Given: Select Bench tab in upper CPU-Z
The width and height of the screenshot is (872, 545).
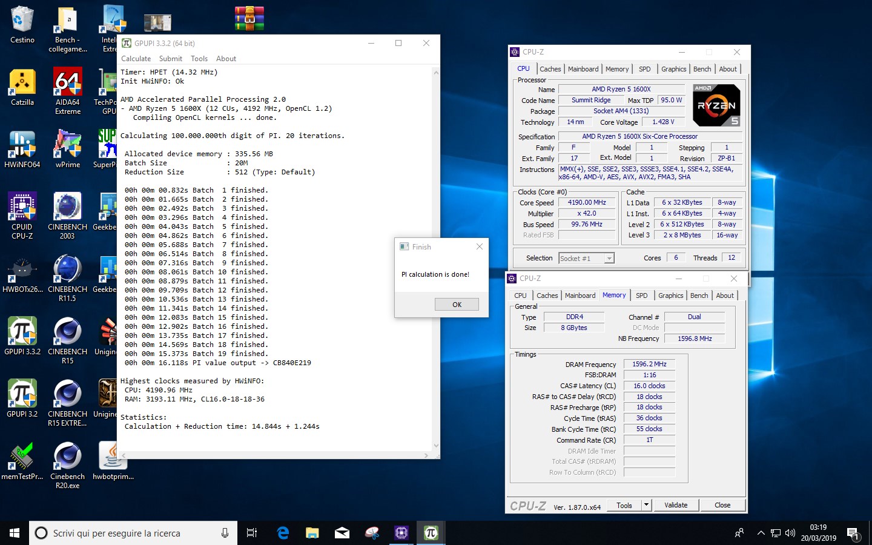Looking at the screenshot, I should click(702, 69).
